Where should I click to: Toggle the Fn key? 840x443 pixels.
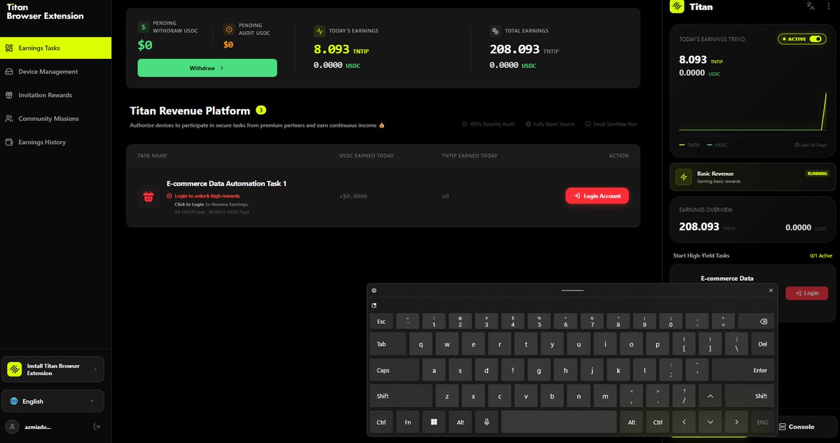(408, 422)
